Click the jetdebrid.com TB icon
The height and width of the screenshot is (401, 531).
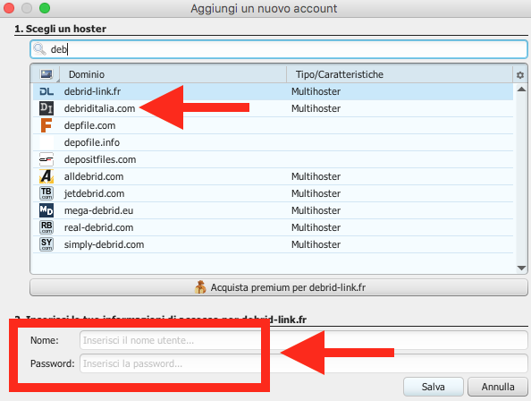[46, 193]
